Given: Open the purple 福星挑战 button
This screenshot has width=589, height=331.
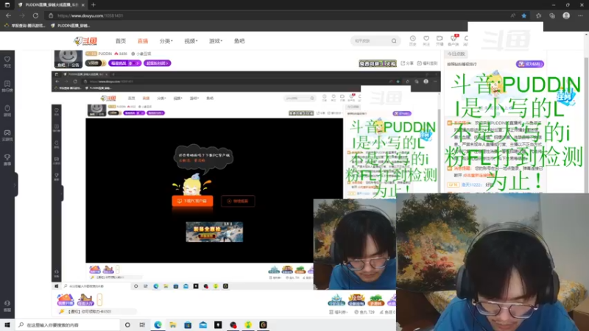Looking at the screenshot, I should pos(124,63).
